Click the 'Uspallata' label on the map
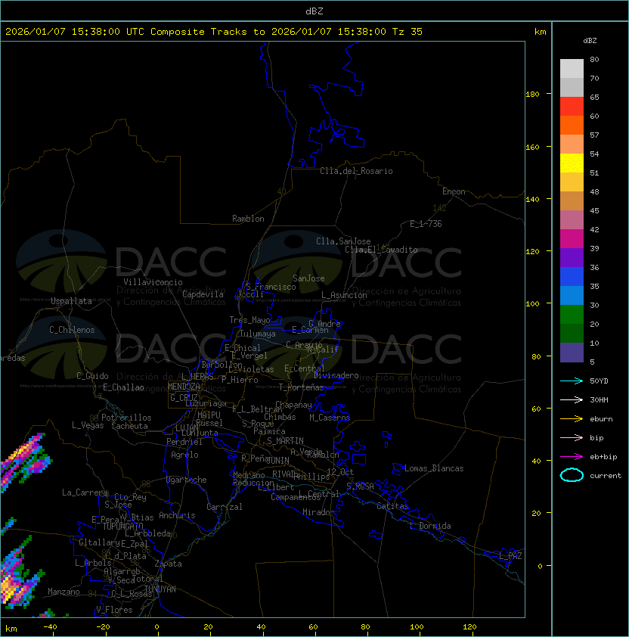 click(72, 301)
